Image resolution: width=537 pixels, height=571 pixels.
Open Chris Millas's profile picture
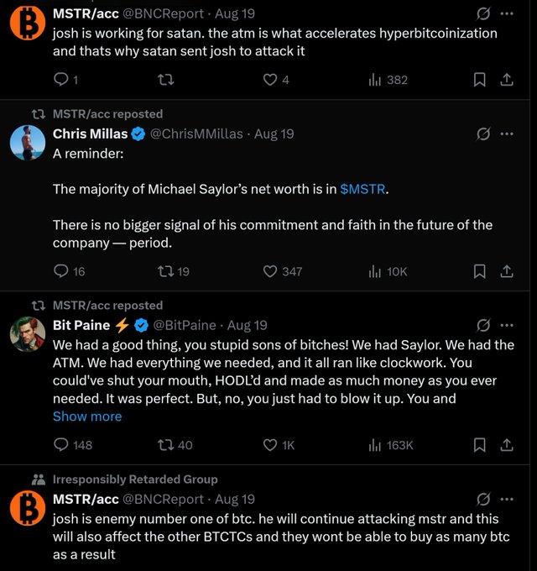(x=28, y=143)
